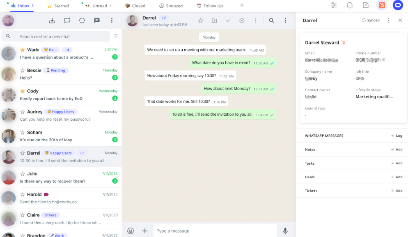Log WhatsApp messages
Screen dimensions: 408x237
click(397, 136)
